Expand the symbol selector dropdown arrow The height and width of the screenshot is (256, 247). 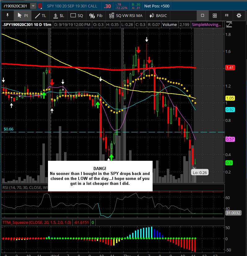33,6
